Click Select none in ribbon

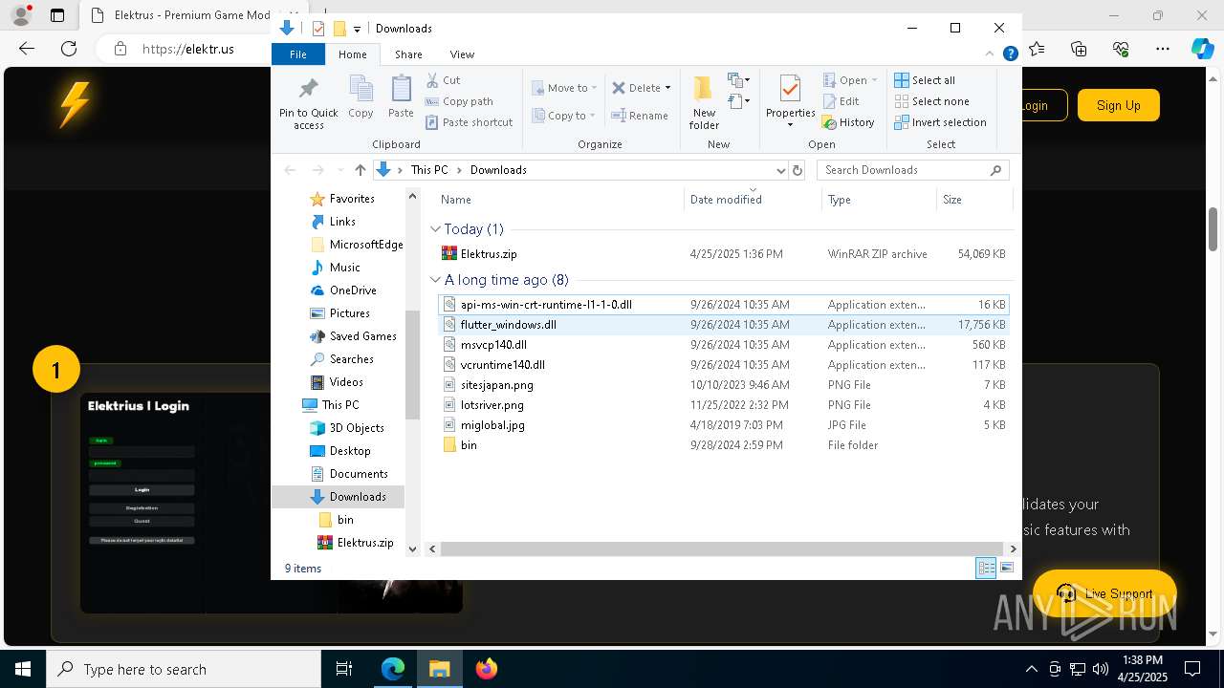pyautogui.click(x=931, y=101)
